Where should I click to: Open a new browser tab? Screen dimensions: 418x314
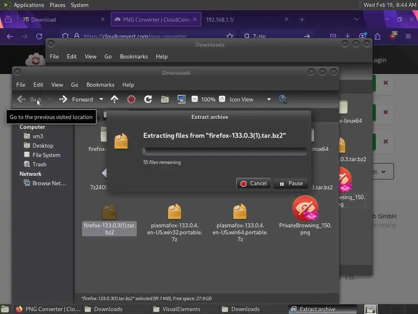(x=302, y=20)
